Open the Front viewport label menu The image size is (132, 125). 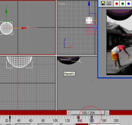point(62,4)
